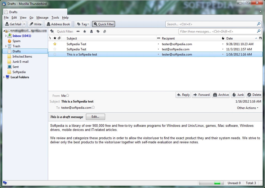Viewport: 265px width, 188px height.
Task: Open the list-all-tabs dropdown arrow
Action: pos(260,12)
